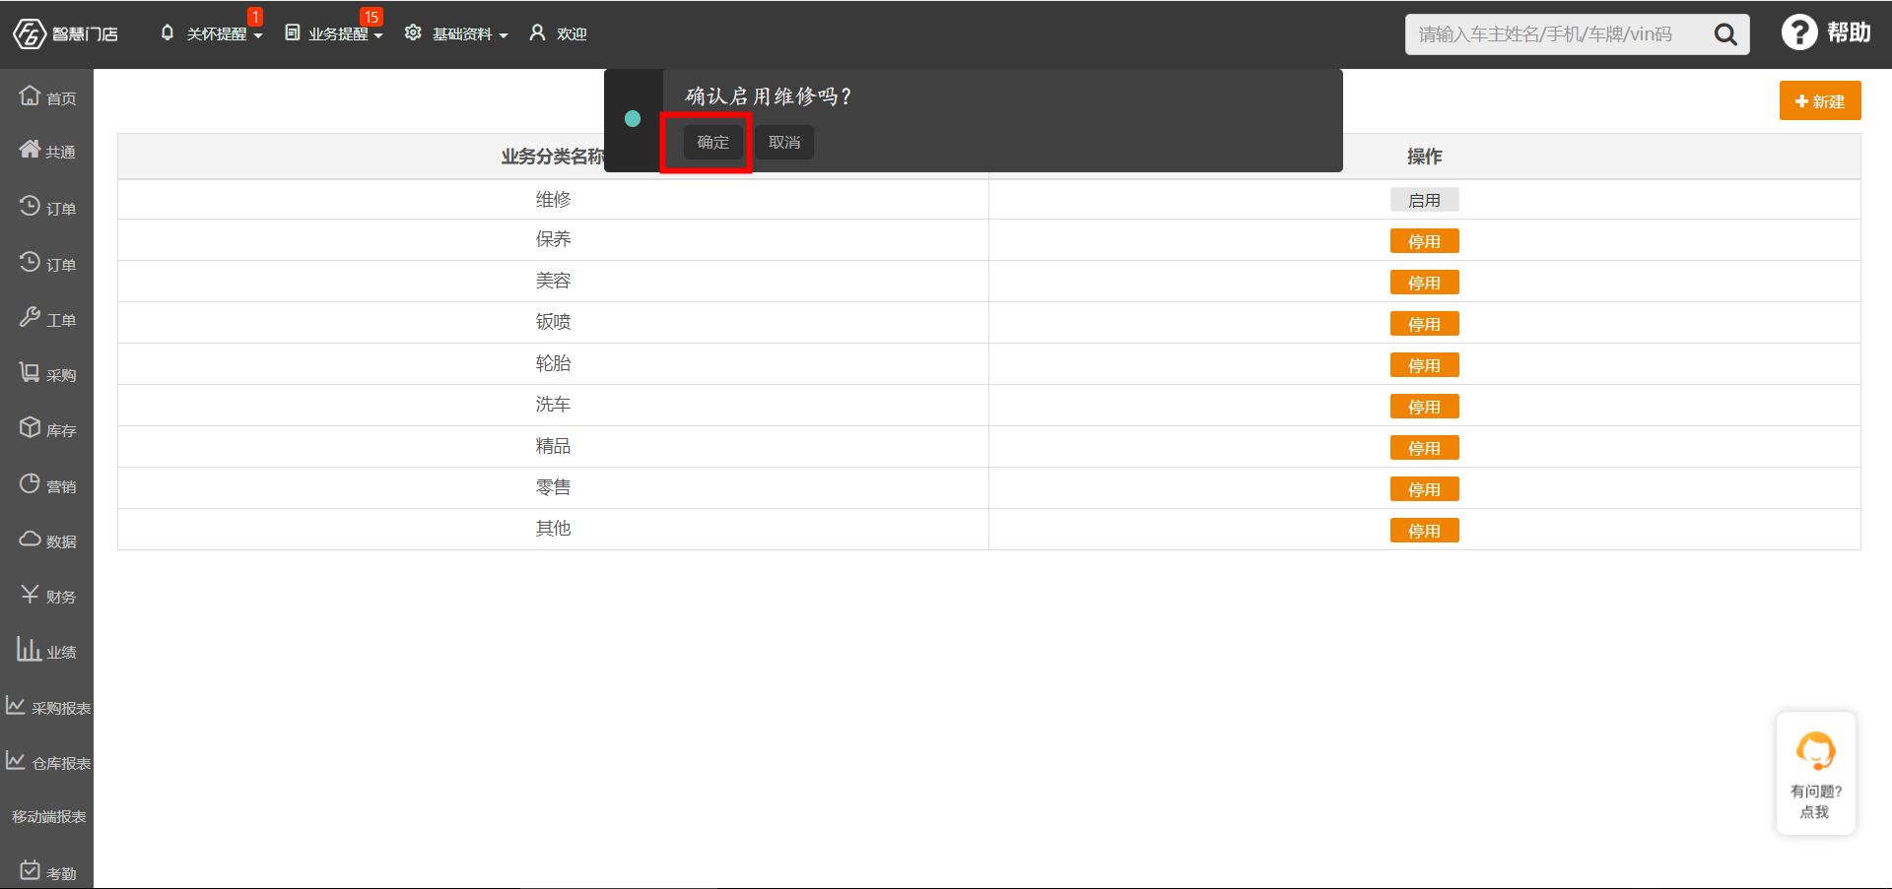This screenshot has height=889, width=1892.
Task: Cancel the dialog with 取消
Action: coord(784,143)
